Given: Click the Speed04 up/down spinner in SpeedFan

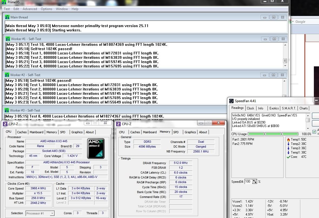Looking at the screenshot, I should click(254, 181).
